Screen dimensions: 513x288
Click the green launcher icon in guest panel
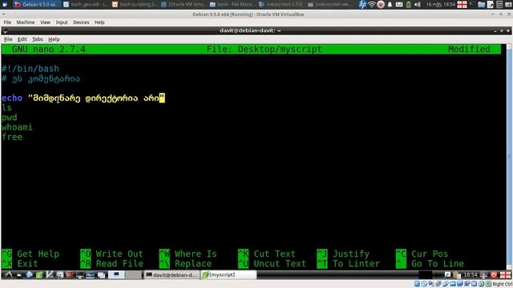pos(39,275)
